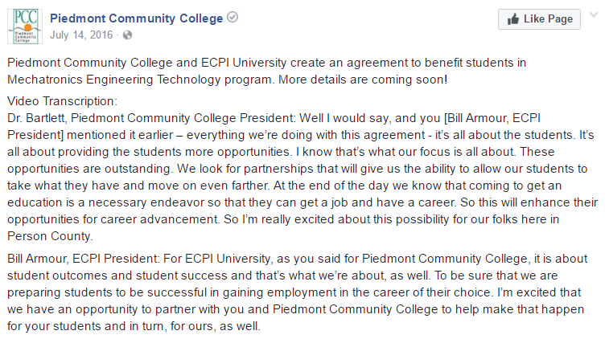Screen dimensions: 609x343
Task: Open the PCC logo profile picture
Action: (x=25, y=27)
